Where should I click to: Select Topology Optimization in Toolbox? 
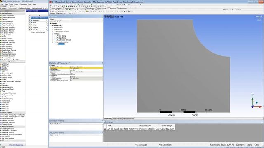tap(9, 54)
